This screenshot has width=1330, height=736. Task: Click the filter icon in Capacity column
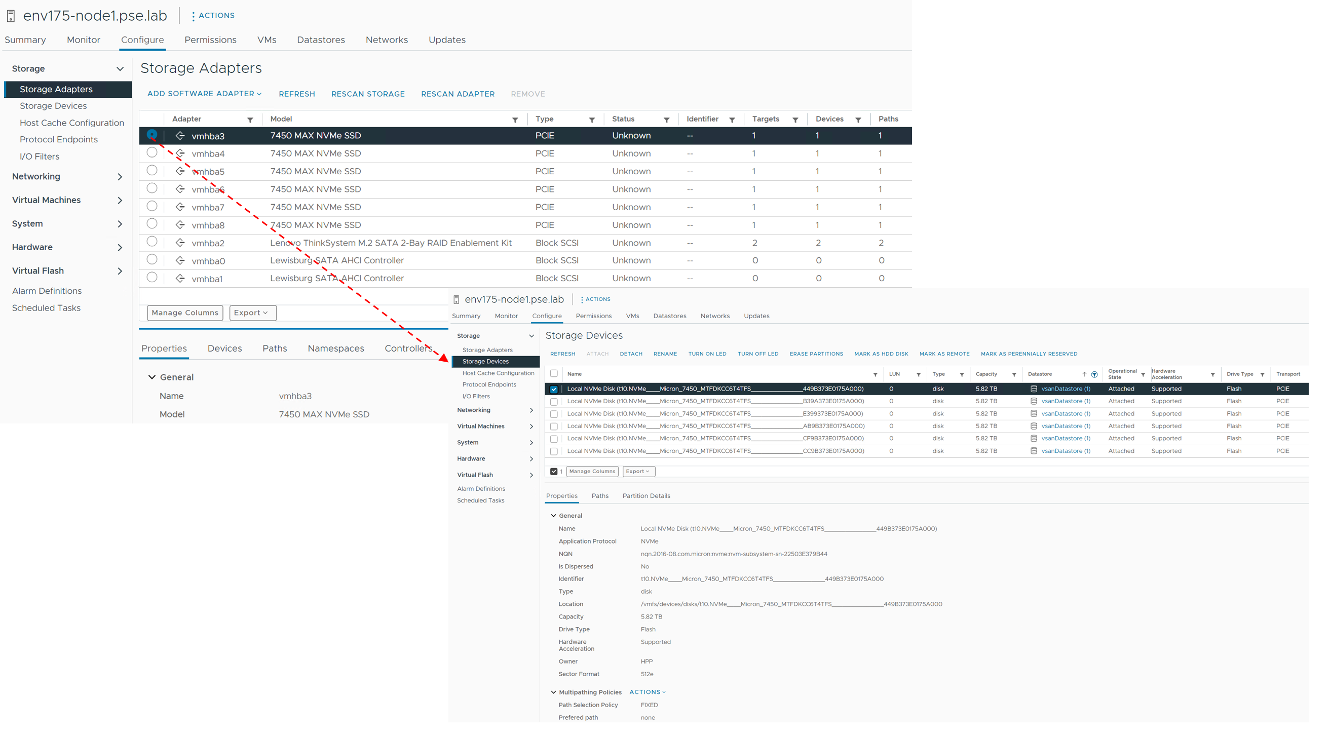pyautogui.click(x=1013, y=374)
